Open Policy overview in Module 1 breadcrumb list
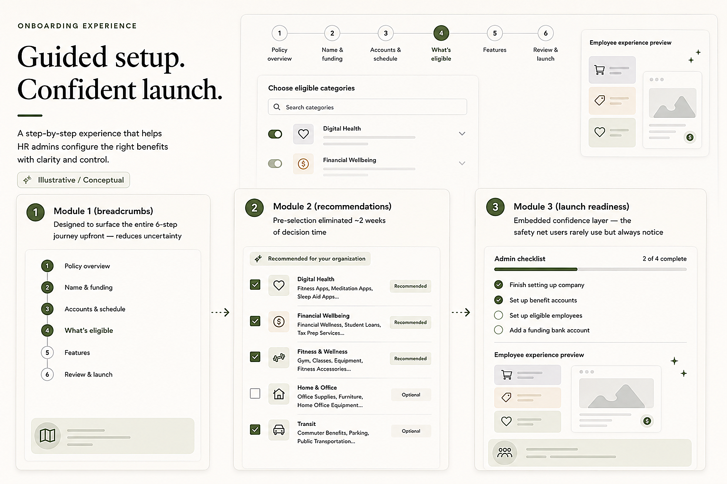 coord(87,266)
